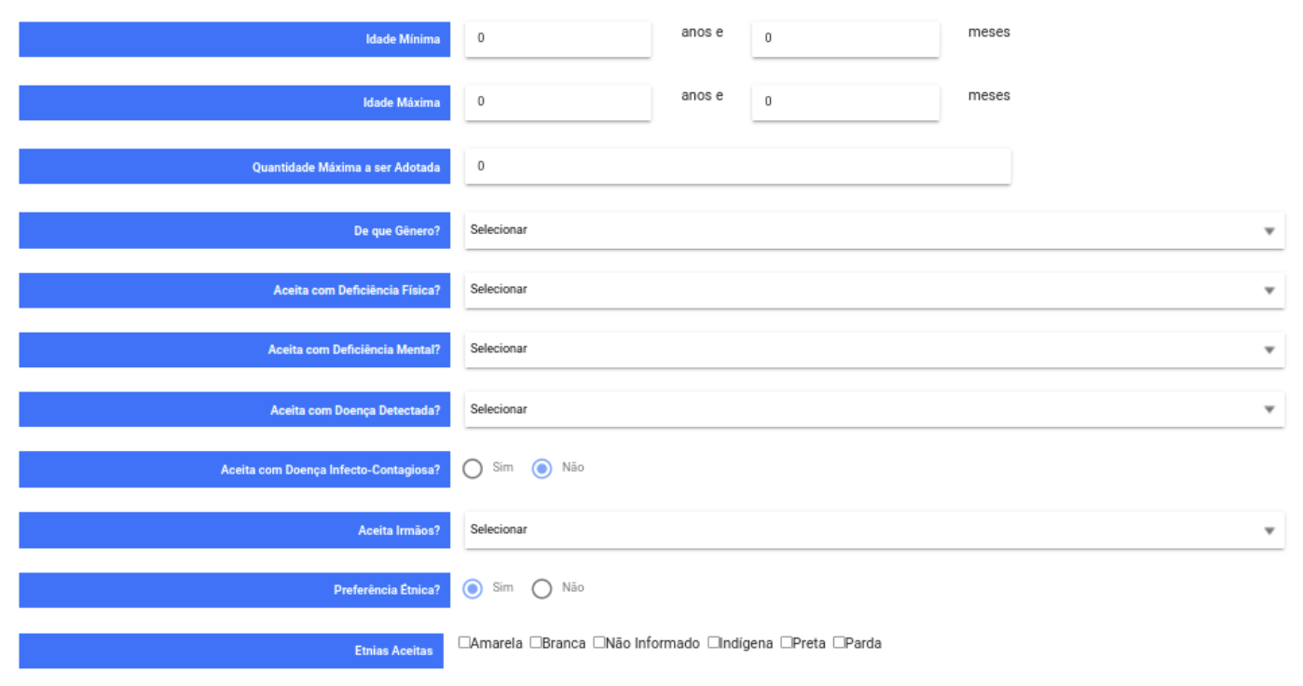
Task: Select the Preta ethnicity checkbox
Action: click(x=786, y=643)
